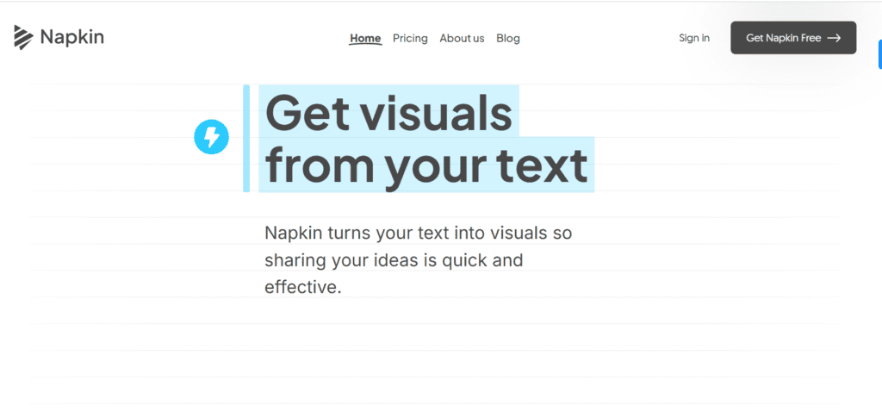The width and height of the screenshot is (882, 418).
Task: Navigate to the Blog
Action: (508, 38)
